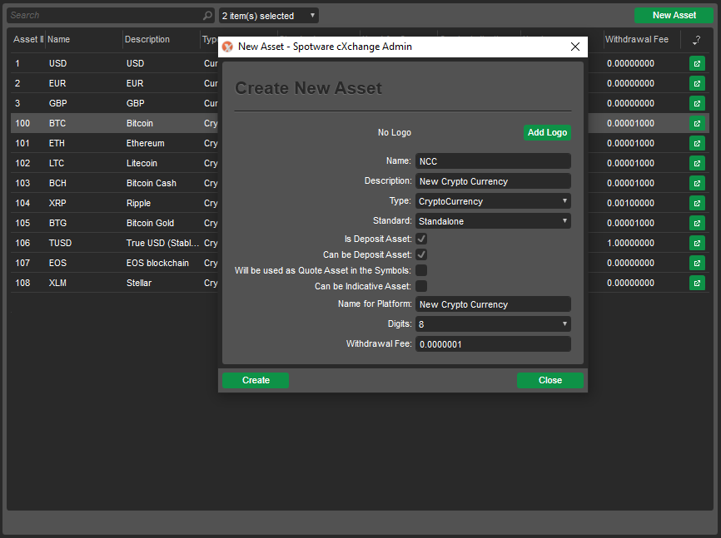Click the GBP name cell in row 3

(x=58, y=103)
